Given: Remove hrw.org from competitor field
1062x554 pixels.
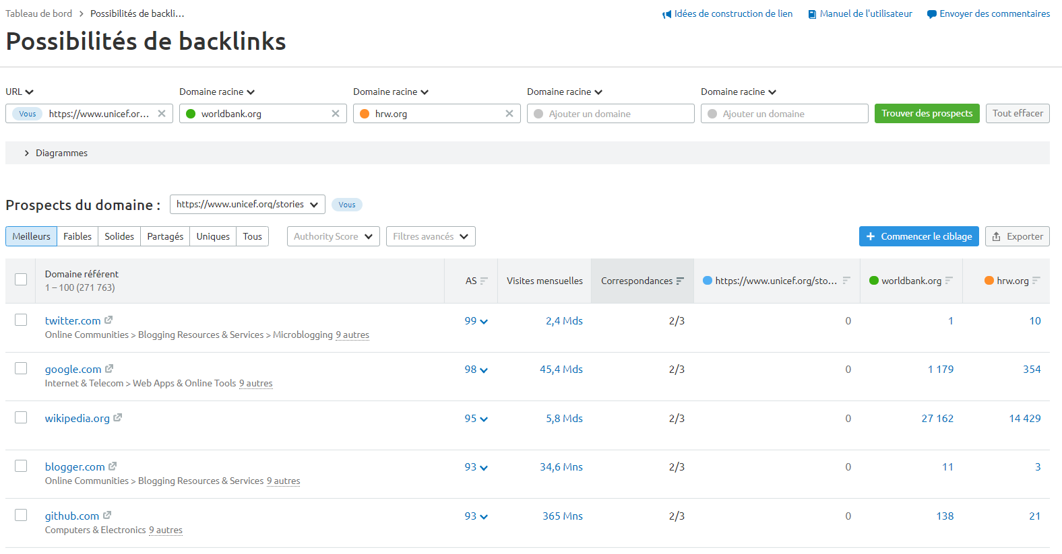Looking at the screenshot, I should point(509,114).
